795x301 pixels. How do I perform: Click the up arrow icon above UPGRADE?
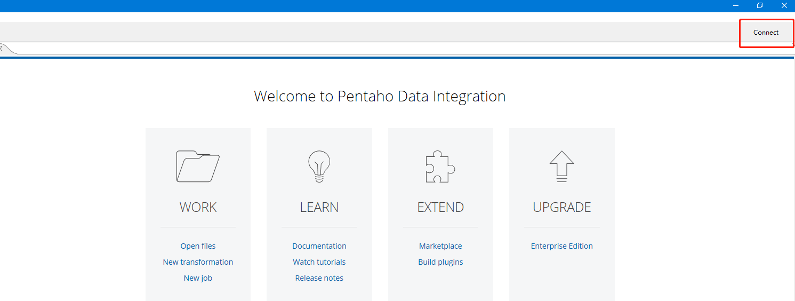pyautogui.click(x=561, y=167)
